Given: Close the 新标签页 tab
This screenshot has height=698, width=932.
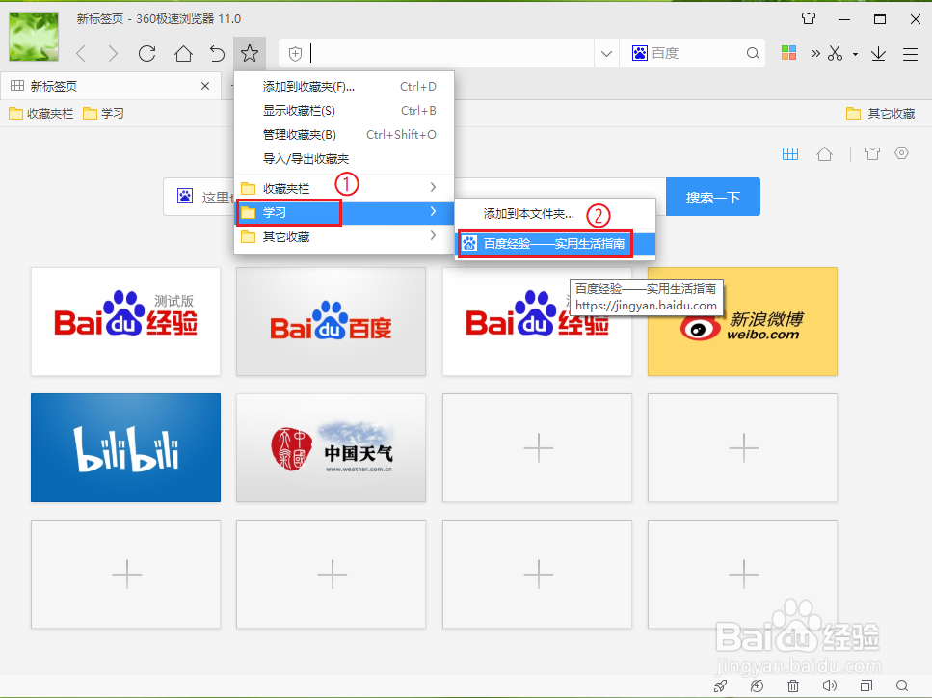Looking at the screenshot, I should coord(205,86).
